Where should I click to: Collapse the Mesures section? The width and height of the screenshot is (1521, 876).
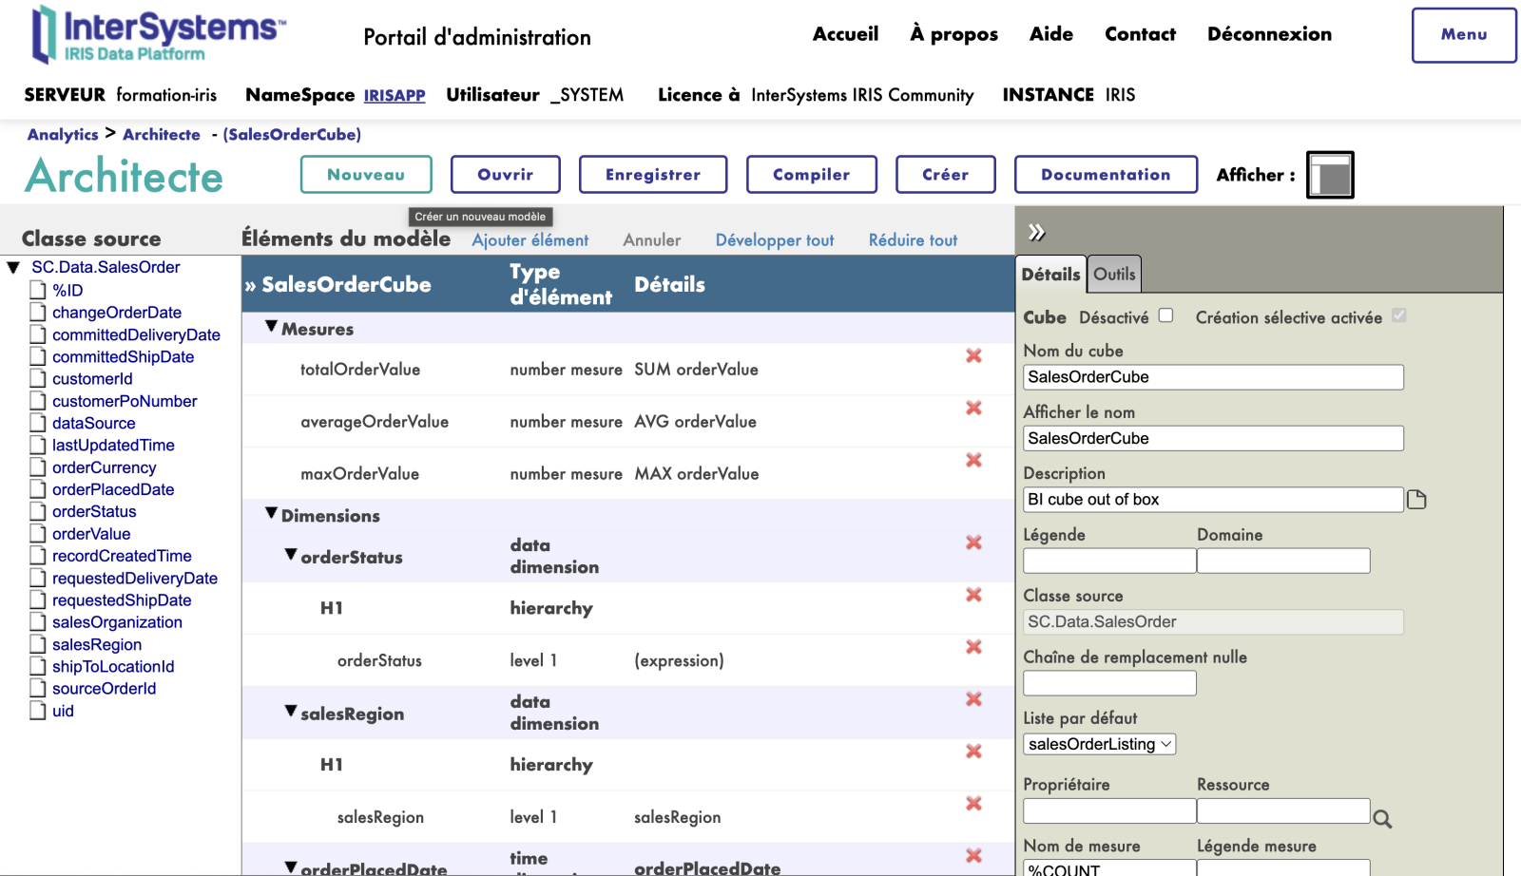272,328
